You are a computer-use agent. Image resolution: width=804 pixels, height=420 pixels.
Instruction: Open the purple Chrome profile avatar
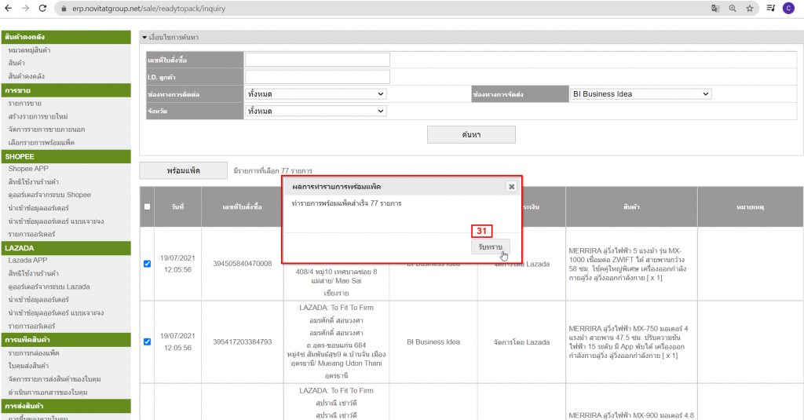click(x=788, y=8)
